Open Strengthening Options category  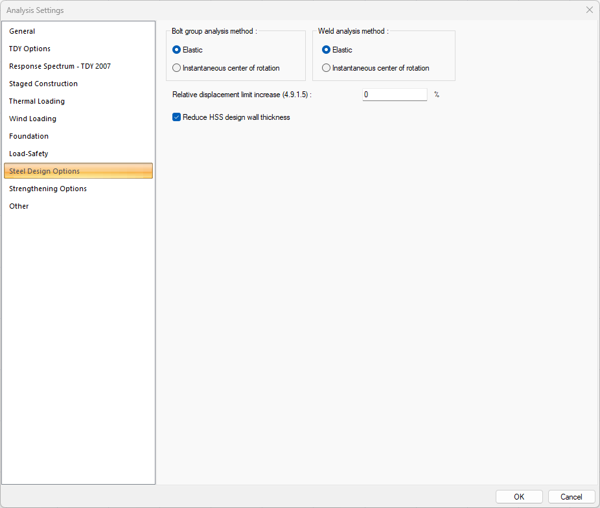pyautogui.click(x=48, y=189)
